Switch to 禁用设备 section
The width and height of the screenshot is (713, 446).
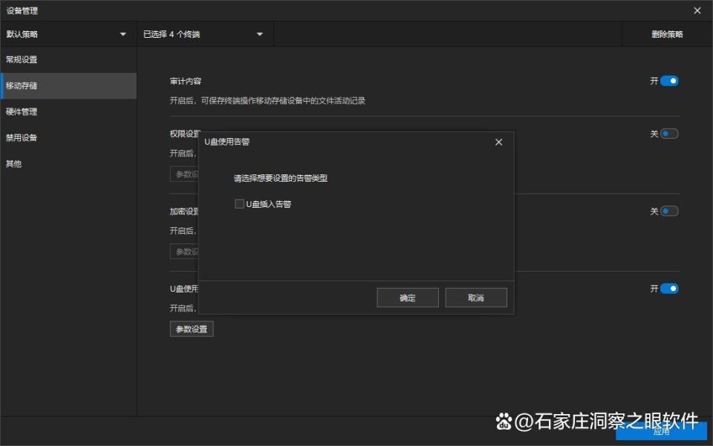coord(68,137)
